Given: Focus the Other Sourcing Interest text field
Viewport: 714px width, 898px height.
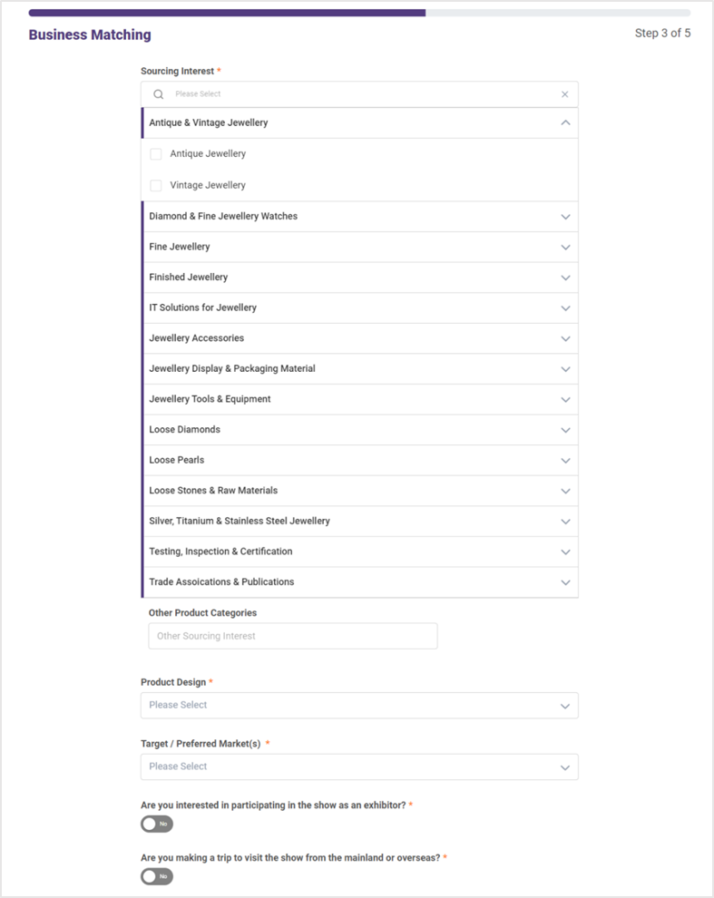Looking at the screenshot, I should [x=292, y=636].
